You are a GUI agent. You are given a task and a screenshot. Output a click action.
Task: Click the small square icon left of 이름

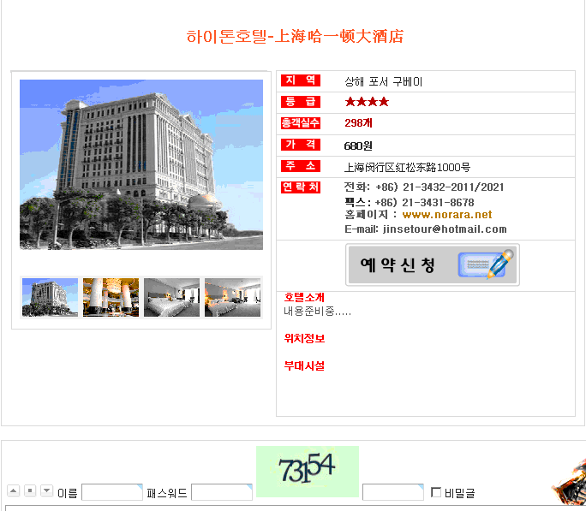(x=30, y=490)
